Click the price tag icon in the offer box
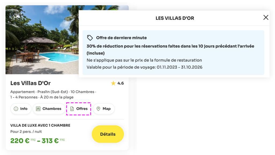Viewport: 275px width, 155px height. [x=90, y=38]
